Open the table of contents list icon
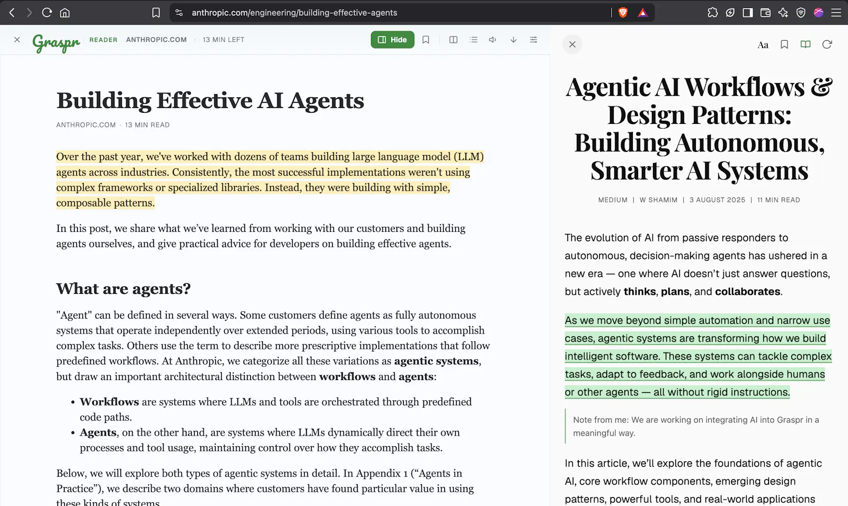The image size is (848, 506). coord(473,40)
